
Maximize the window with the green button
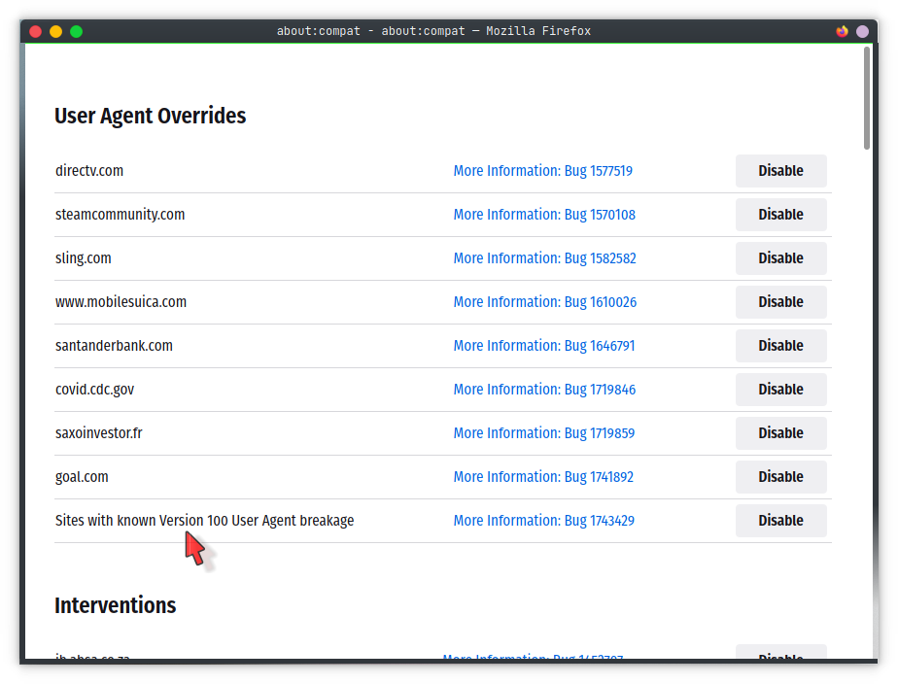[x=77, y=31]
